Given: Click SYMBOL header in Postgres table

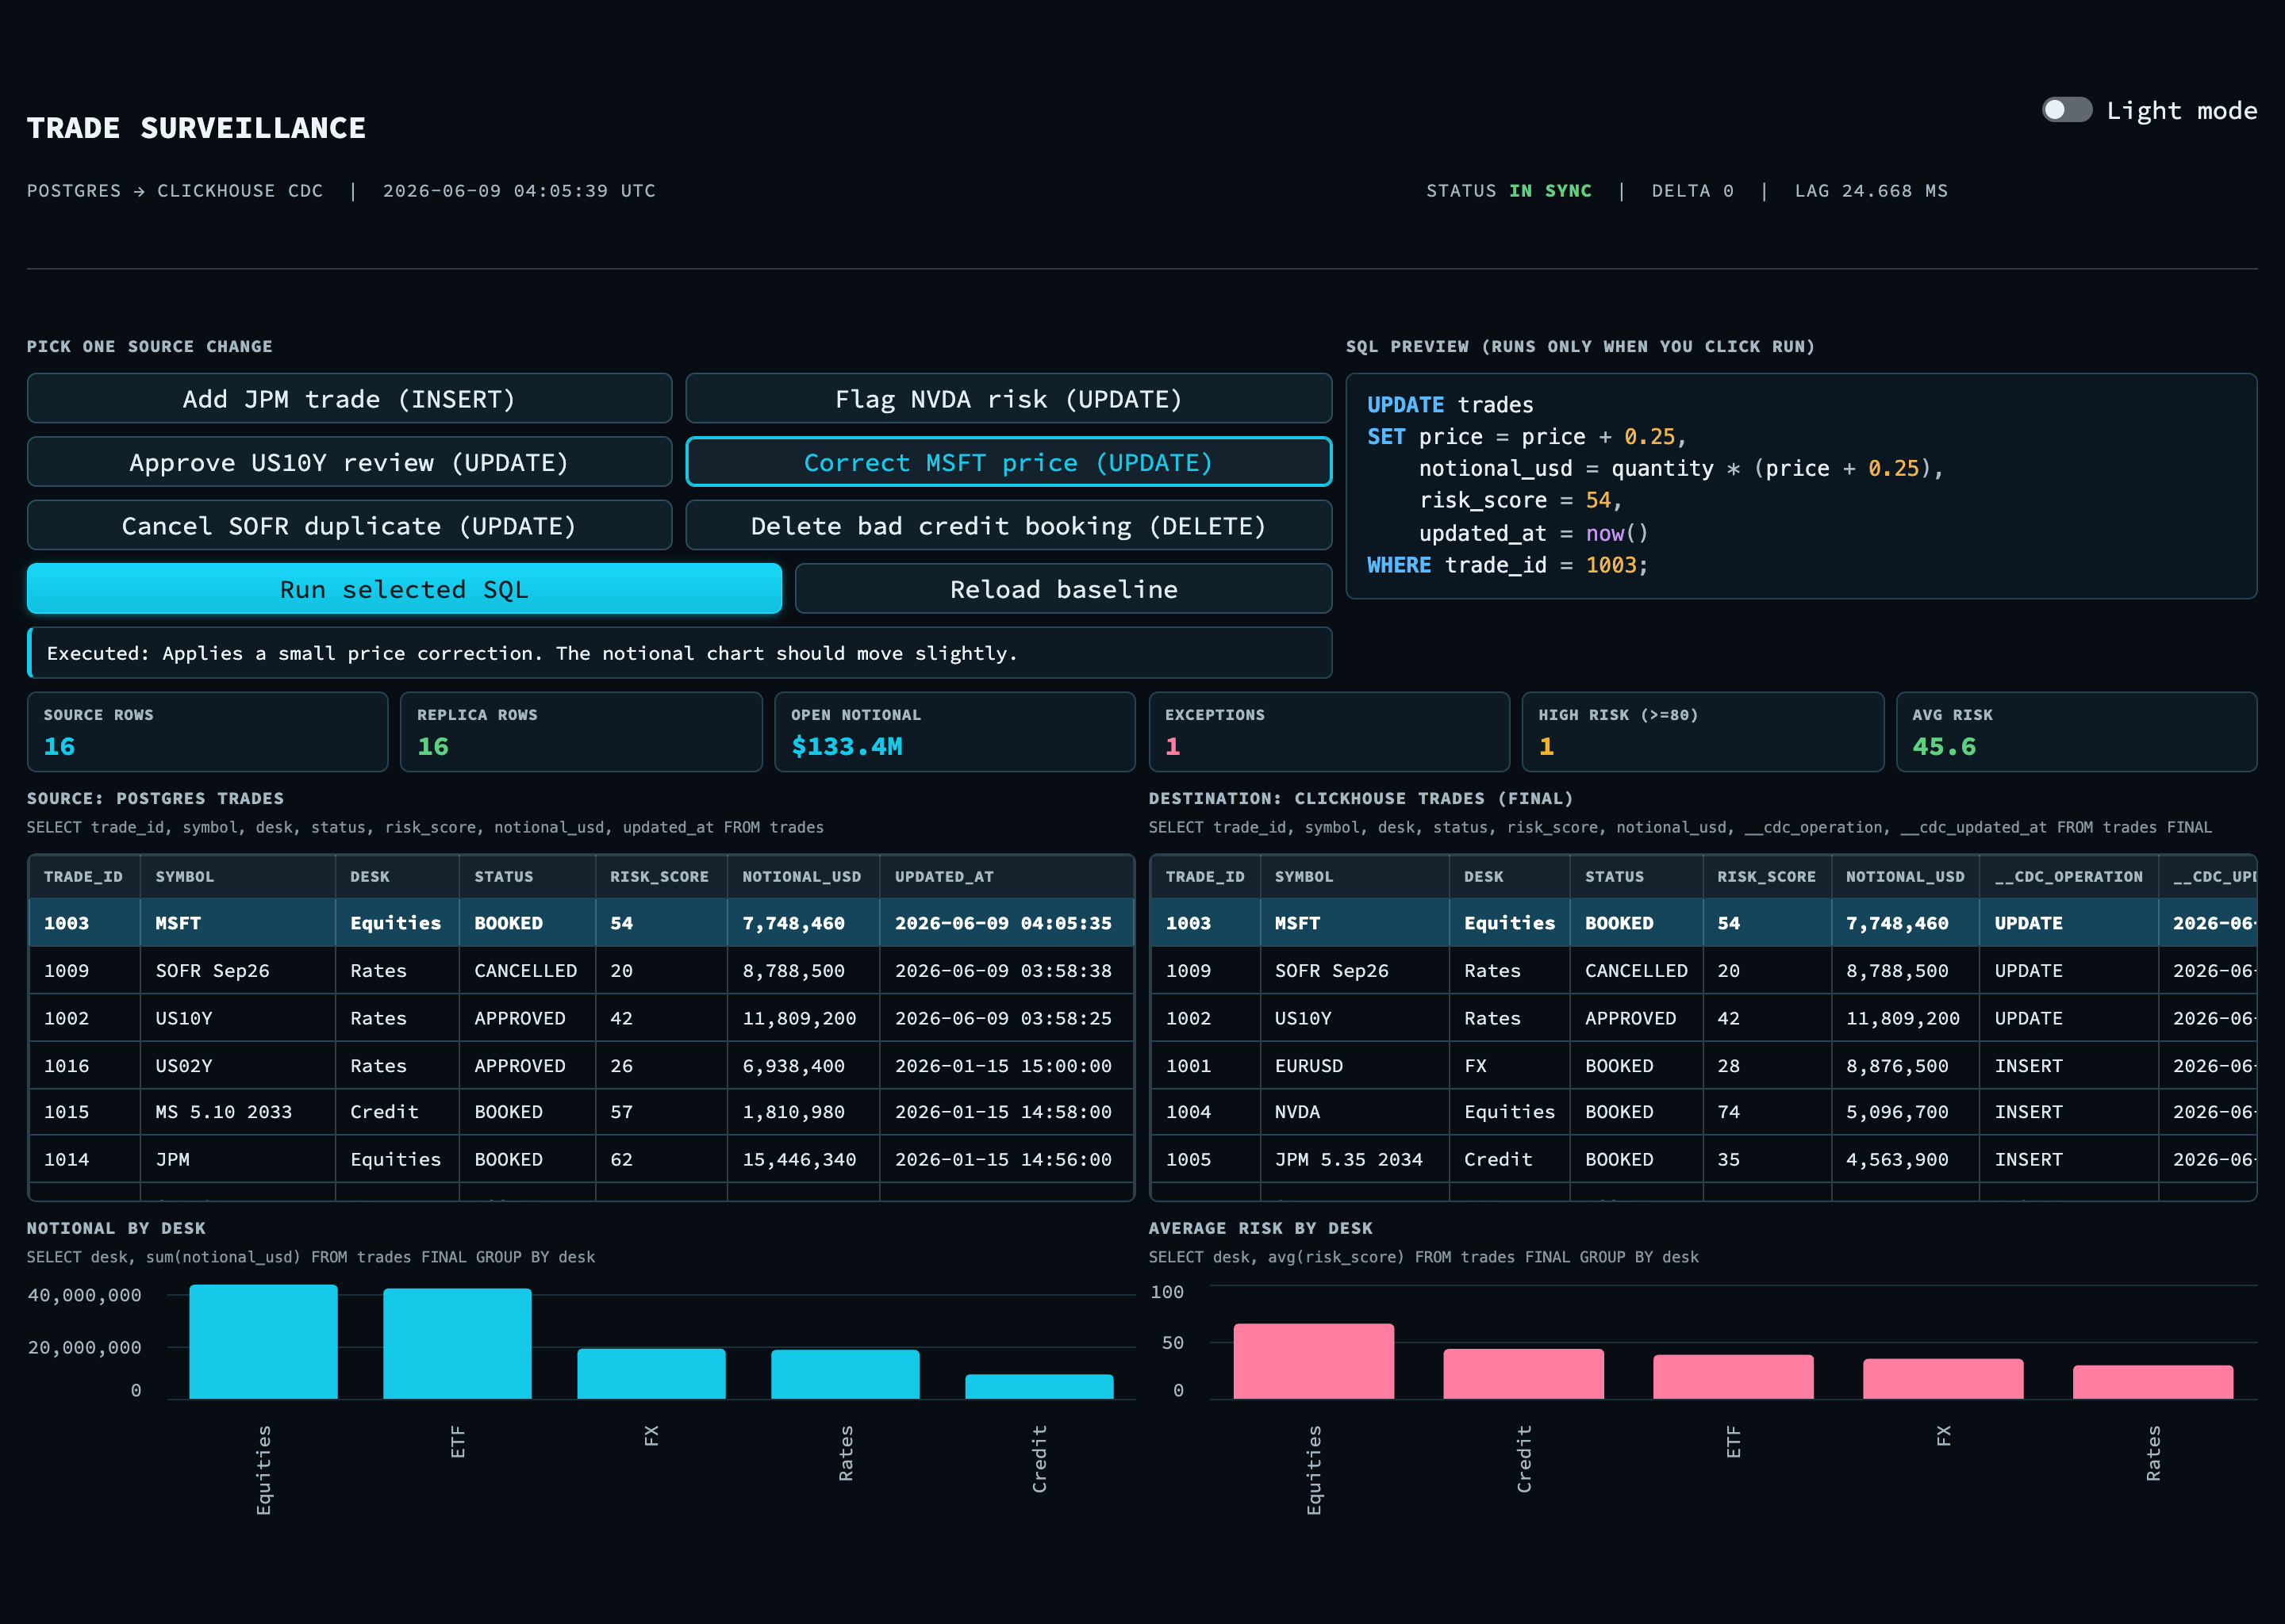Looking at the screenshot, I should click(x=237, y=877).
